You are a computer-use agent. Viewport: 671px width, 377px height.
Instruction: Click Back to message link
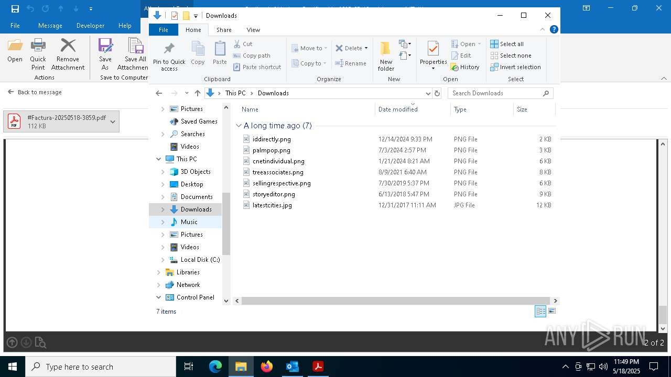click(35, 92)
